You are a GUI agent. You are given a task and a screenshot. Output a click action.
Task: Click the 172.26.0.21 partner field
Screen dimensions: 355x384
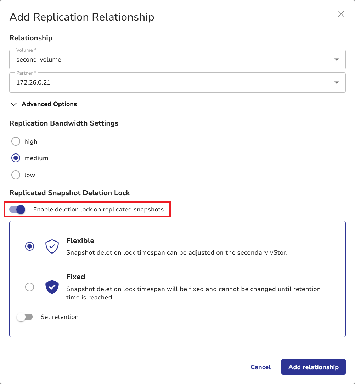click(x=170, y=83)
